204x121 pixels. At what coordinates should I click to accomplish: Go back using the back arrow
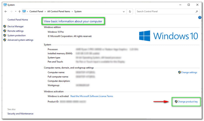coord(6,11)
